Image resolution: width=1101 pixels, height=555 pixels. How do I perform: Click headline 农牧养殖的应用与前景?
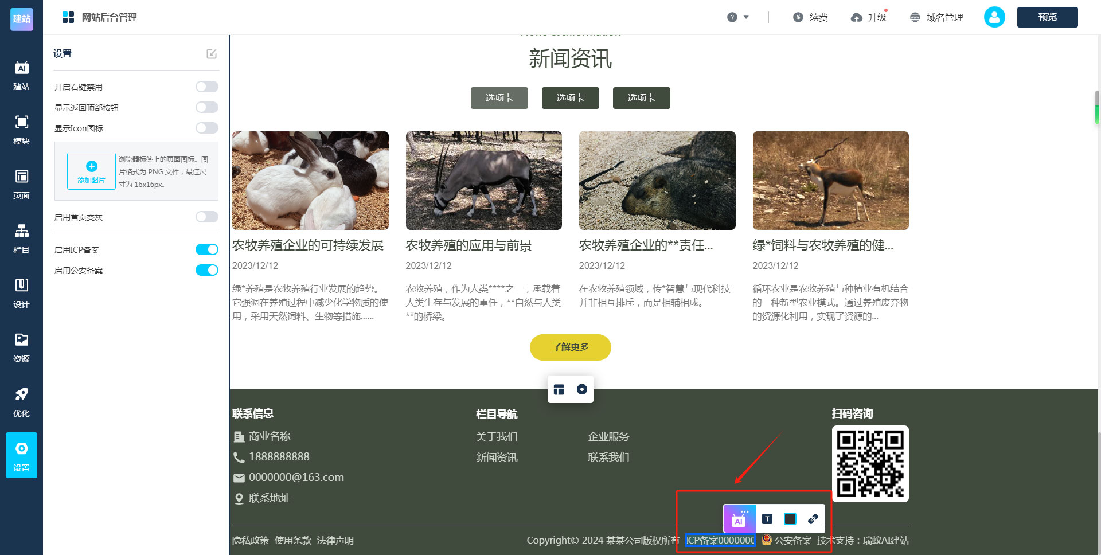(469, 245)
